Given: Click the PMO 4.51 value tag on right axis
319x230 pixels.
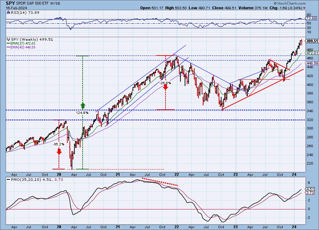Looking at the screenshot, I should coord(310,189).
